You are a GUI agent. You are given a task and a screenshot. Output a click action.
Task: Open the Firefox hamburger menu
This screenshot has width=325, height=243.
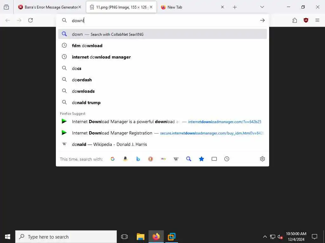pyautogui.click(x=317, y=20)
